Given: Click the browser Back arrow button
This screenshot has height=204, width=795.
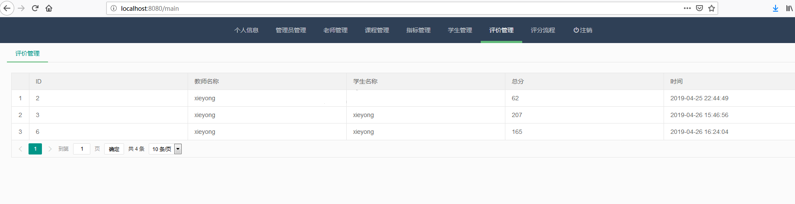Looking at the screenshot, I should click(x=7, y=8).
